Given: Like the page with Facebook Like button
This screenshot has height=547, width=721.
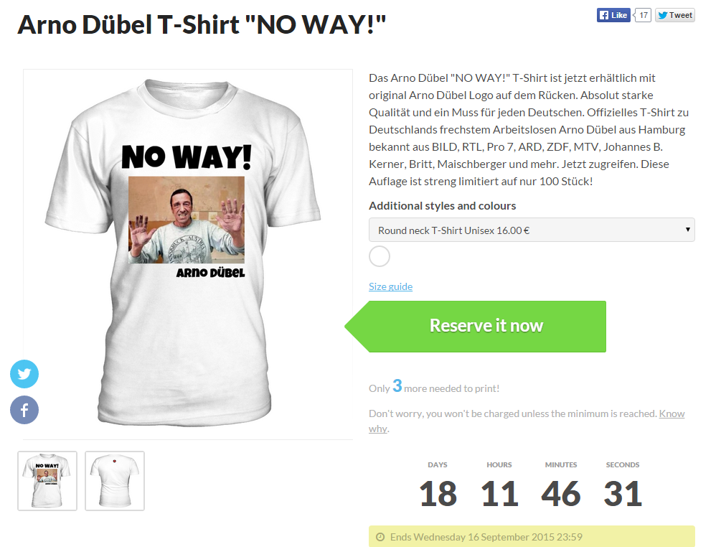Looking at the screenshot, I should click(x=613, y=15).
